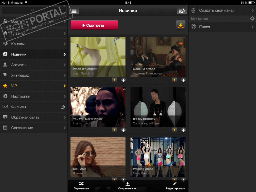Select Каналы menu item
Image resolution: width=256 pixels, height=192 pixels.
pos(34,44)
